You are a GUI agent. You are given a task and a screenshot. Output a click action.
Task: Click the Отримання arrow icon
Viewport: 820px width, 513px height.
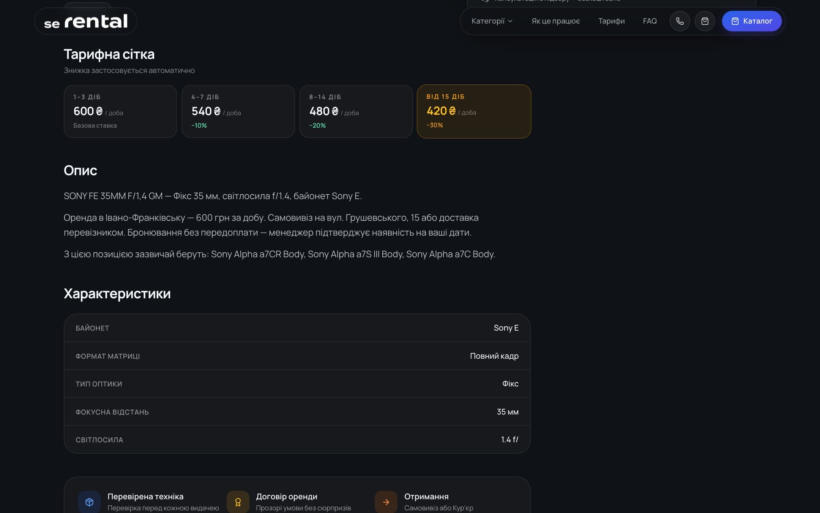coord(386,502)
